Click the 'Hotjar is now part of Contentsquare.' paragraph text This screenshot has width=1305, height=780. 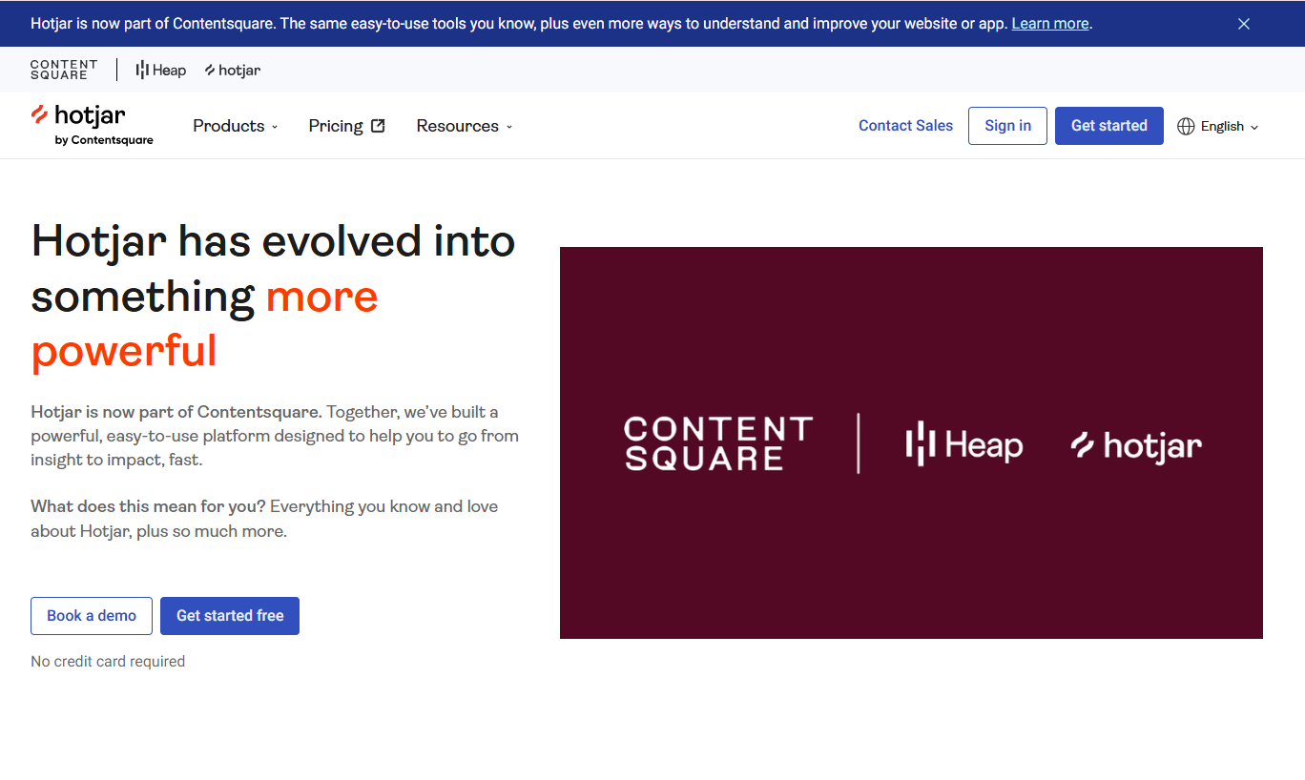[176, 412]
